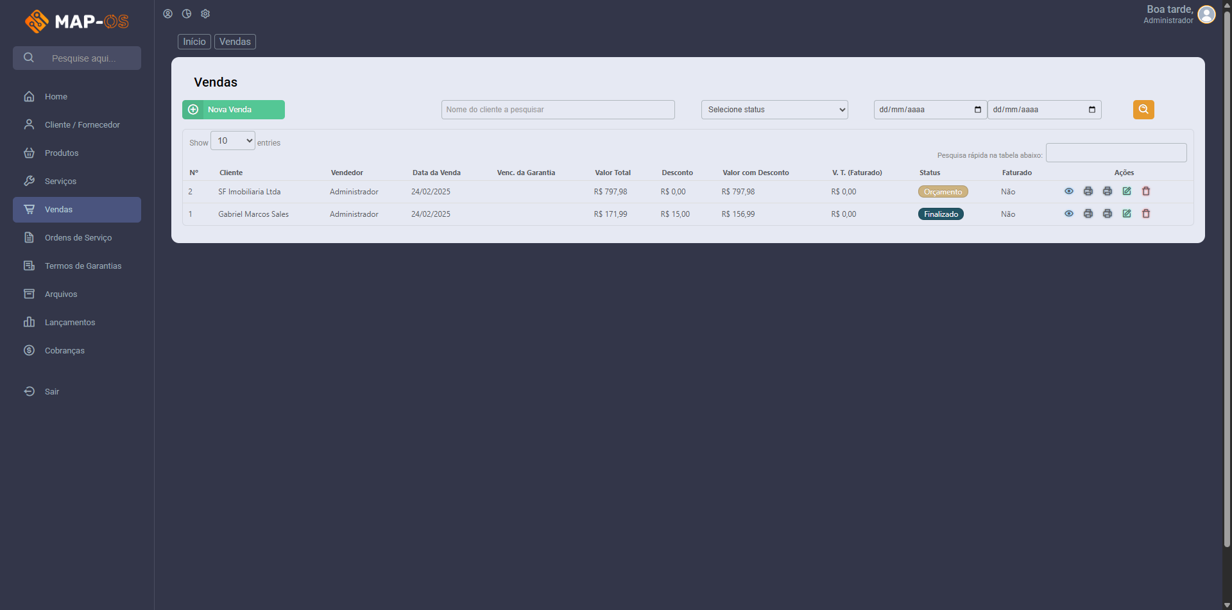Sort table by Cliente column
The height and width of the screenshot is (610, 1232).
point(231,173)
